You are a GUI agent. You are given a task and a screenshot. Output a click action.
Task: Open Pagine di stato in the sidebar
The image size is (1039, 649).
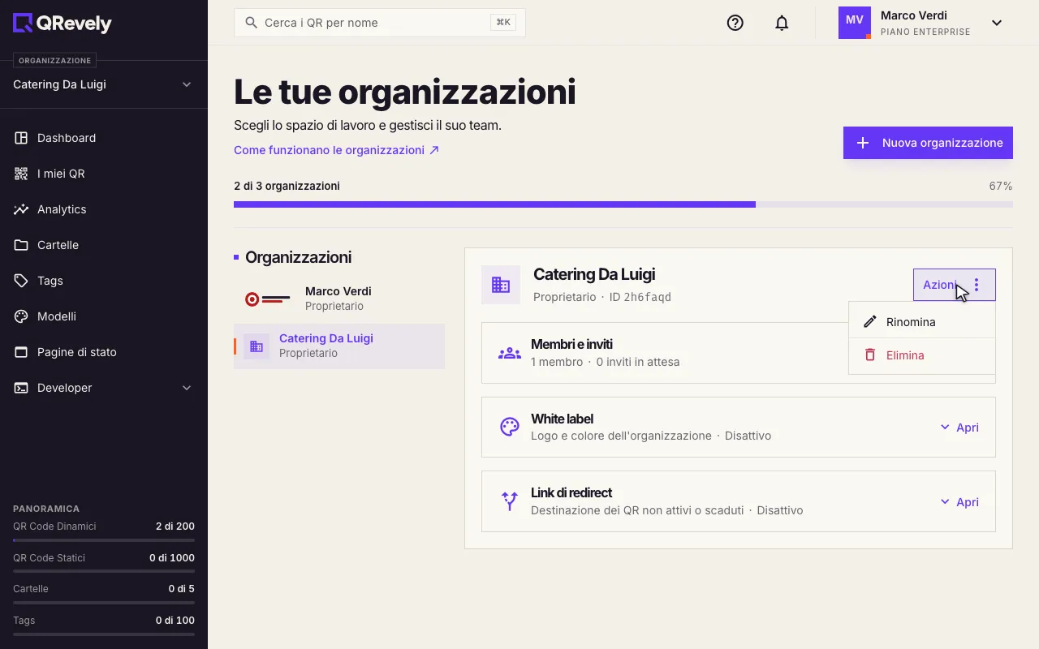(103, 352)
